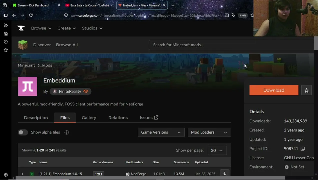Expand the Embeddium 1.0.15 file row
This screenshot has width=318, height=180.
(22, 174)
